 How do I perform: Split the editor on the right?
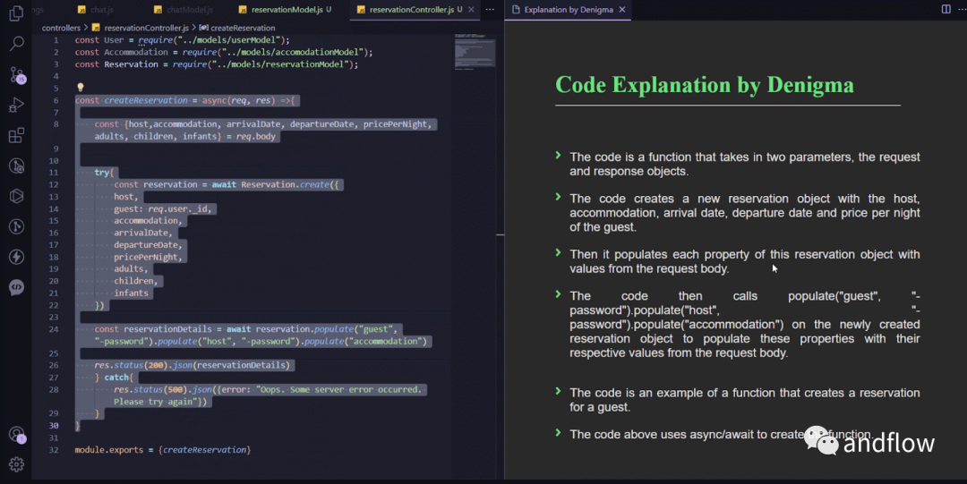[946, 9]
